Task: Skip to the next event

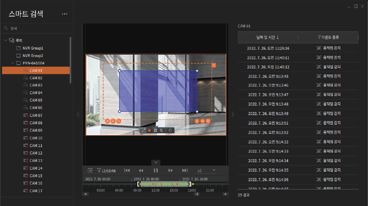Action: point(185,171)
